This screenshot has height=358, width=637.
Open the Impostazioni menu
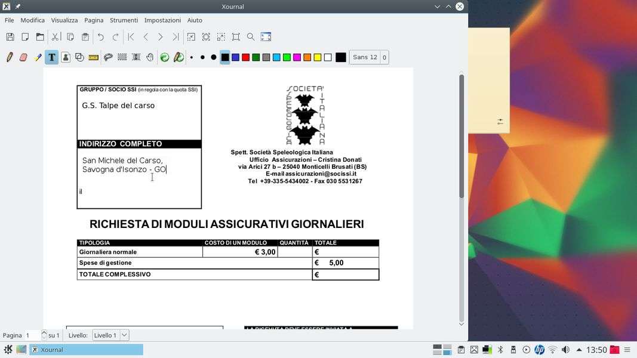162,20
